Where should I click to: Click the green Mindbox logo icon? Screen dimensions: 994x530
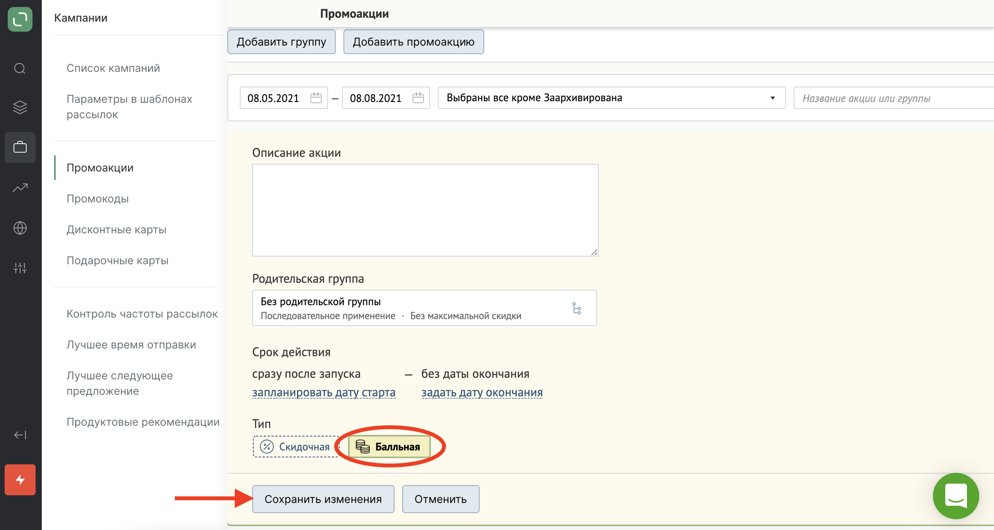pos(20,19)
